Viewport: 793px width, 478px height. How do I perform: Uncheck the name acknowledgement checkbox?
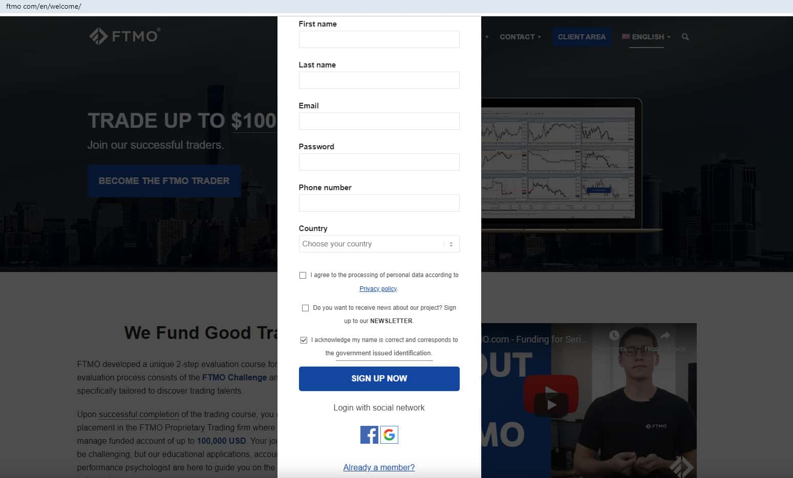304,340
